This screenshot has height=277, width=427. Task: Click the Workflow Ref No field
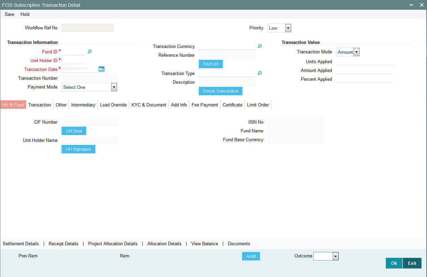coord(88,28)
